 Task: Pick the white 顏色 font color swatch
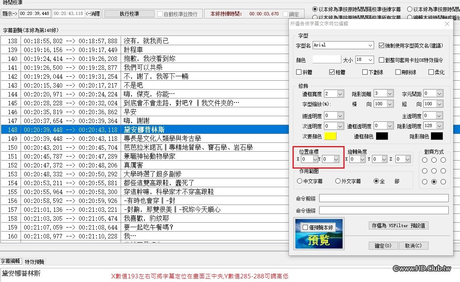tap(327, 60)
